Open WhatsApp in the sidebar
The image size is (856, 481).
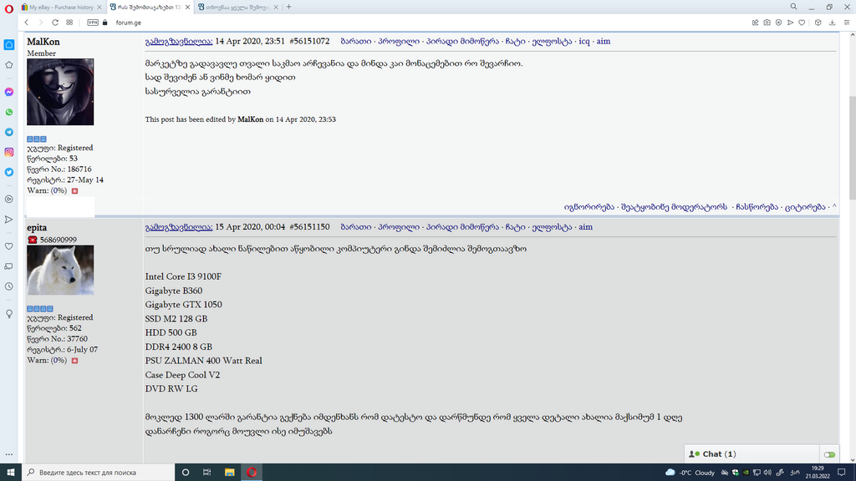pyautogui.click(x=9, y=113)
